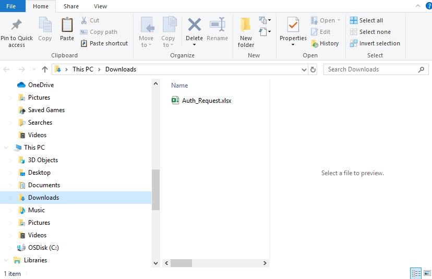The height and width of the screenshot is (279, 432).
Task: Go up one folder level
Action: pyautogui.click(x=45, y=69)
